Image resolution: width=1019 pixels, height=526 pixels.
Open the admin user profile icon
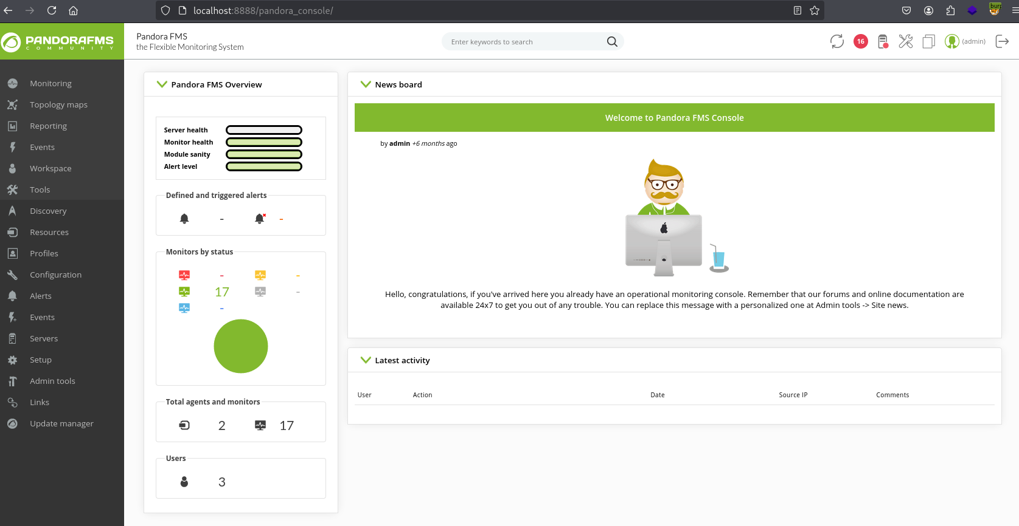[x=951, y=41]
